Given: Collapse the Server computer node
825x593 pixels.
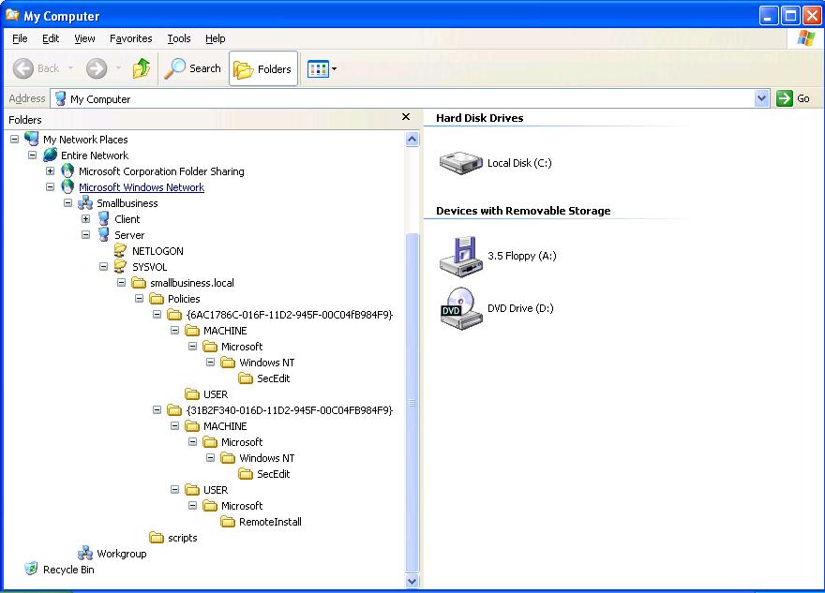Looking at the screenshot, I should click(85, 234).
